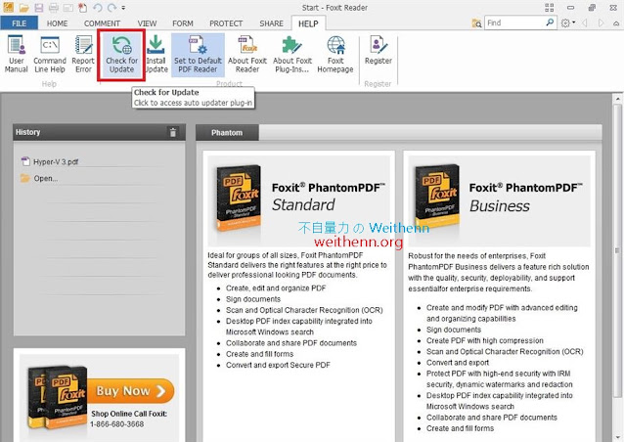The width and height of the screenshot is (624, 442).
Task: Click the previous search result arrow
Action: [585, 23]
